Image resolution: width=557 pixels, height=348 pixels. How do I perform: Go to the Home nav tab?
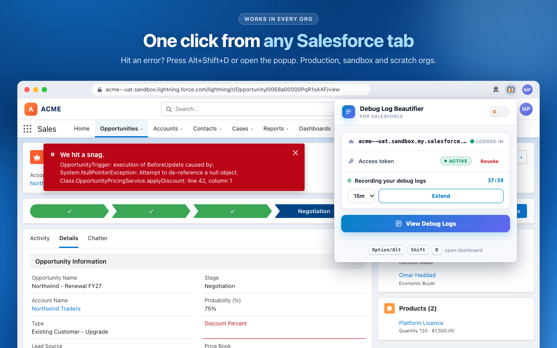pyautogui.click(x=82, y=129)
